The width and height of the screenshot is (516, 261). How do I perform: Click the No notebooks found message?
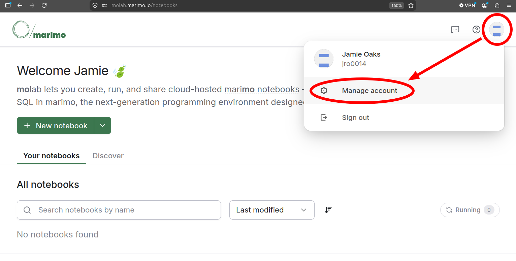(58, 234)
